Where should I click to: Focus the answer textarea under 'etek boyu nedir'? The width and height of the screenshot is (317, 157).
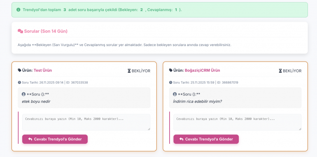pyautogui.click(x=86, y=122)
